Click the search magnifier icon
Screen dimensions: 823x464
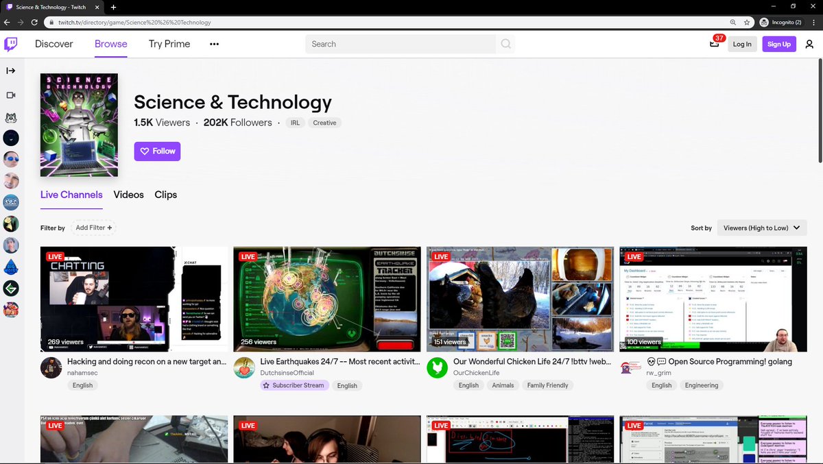tap(505, 44)
